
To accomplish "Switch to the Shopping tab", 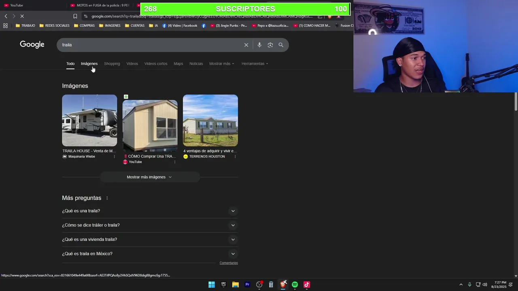I will point(112,63).
